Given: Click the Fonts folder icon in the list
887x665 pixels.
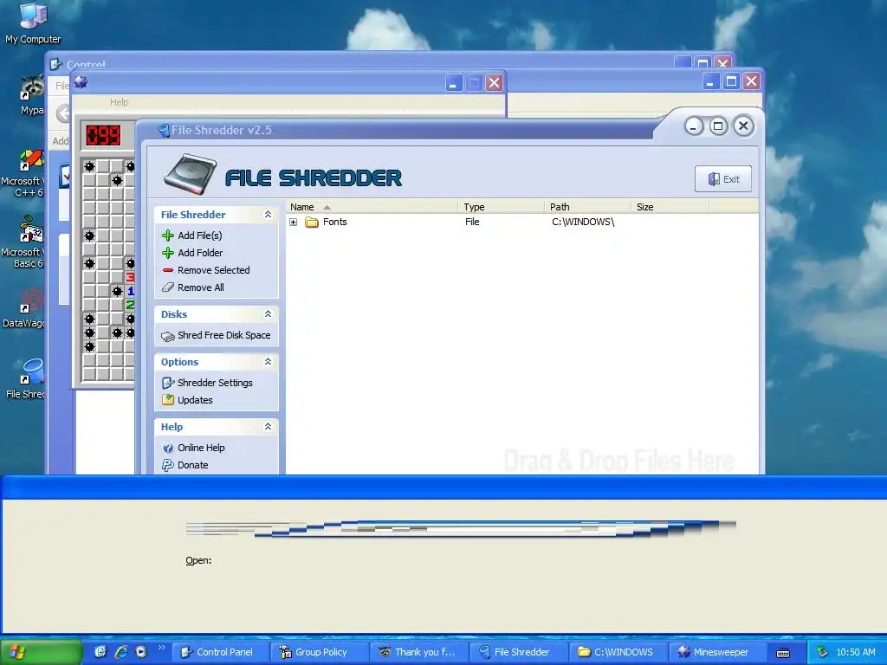Looking at the screenshot, I should coord(312,223).
